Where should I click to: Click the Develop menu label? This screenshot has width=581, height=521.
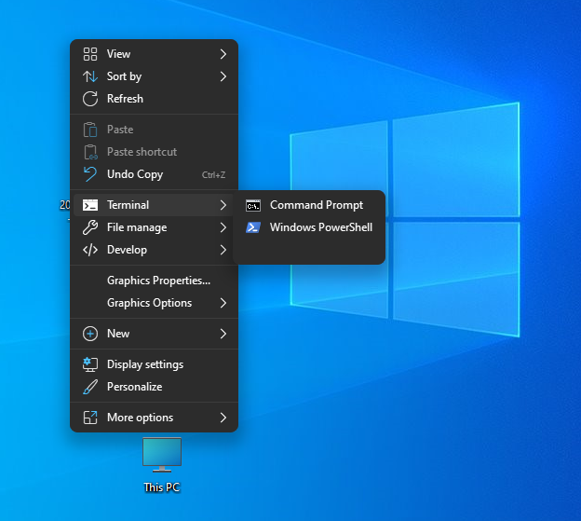coord(127,251)
